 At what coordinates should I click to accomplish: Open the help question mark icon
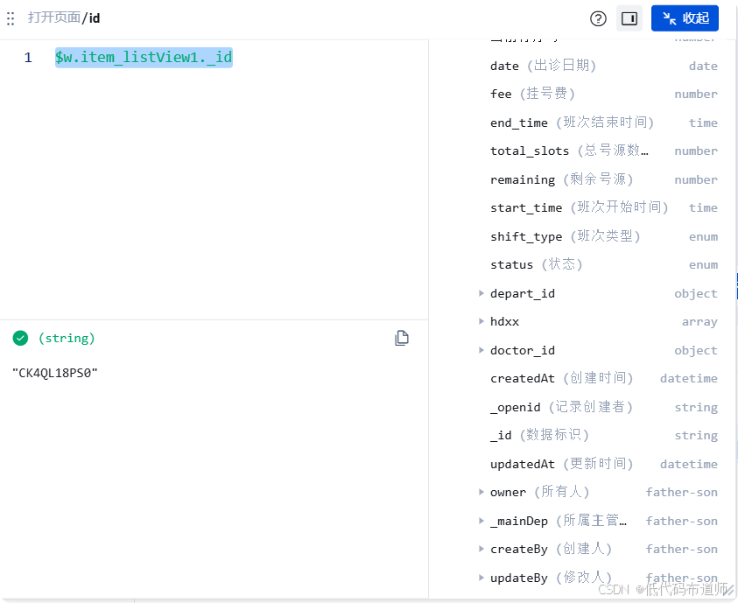(x=598, y=18)
